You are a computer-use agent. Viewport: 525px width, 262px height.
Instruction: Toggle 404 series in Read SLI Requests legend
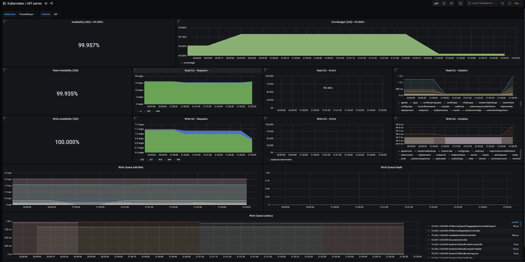(158, 111)
